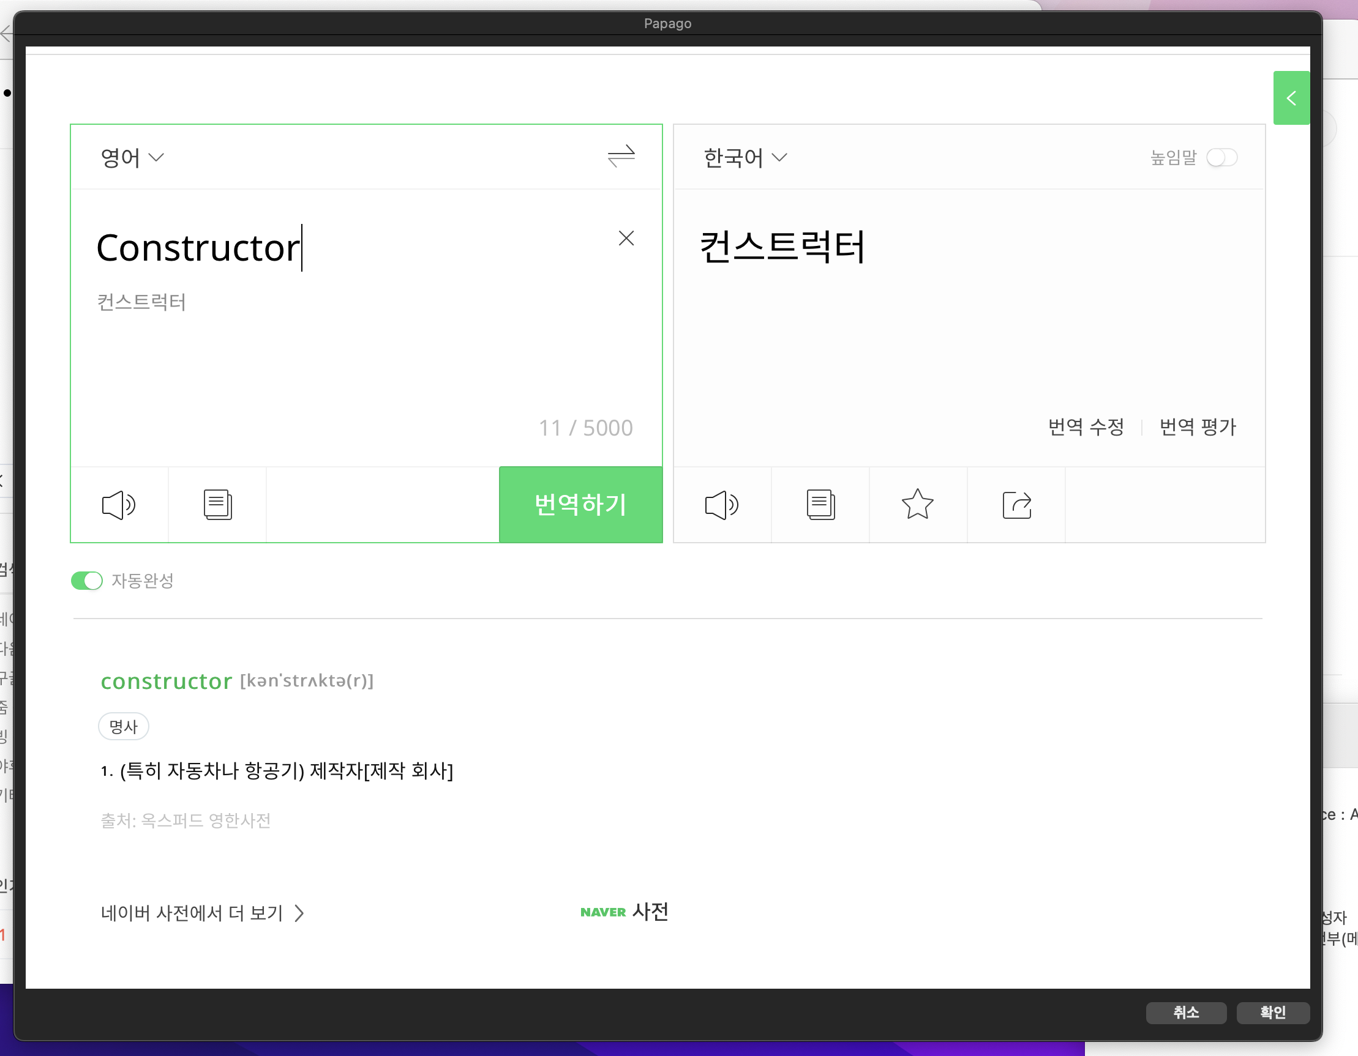This screenshot has width=1358, height=1056.
Task: Click the suggested 컨스트럭터 autocomplete text
Action: [142, 302]
